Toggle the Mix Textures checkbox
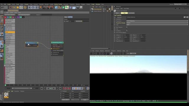This screenshot has width=189, height=106. (127, 27)
